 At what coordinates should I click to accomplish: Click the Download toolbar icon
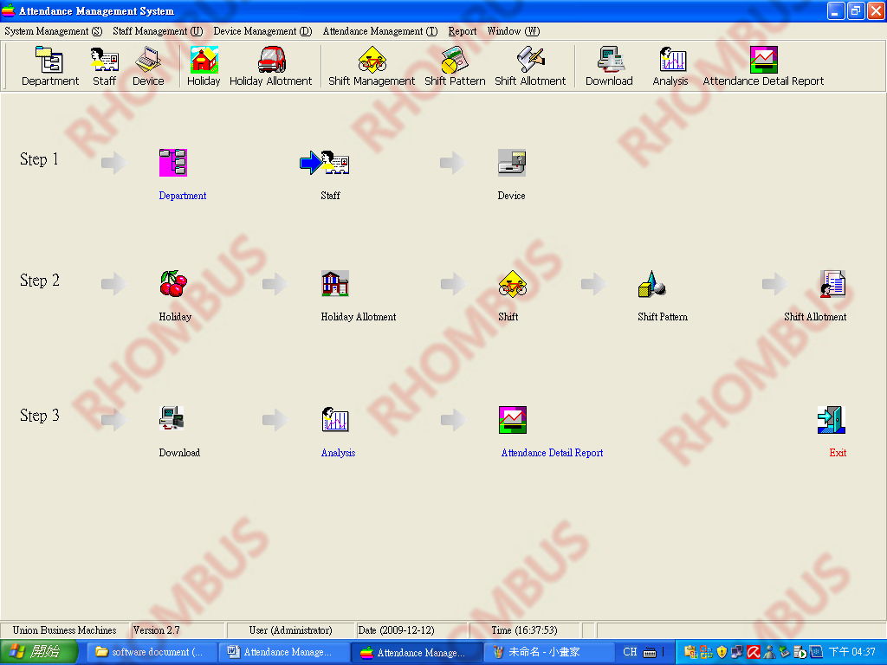tap(609, 67)
